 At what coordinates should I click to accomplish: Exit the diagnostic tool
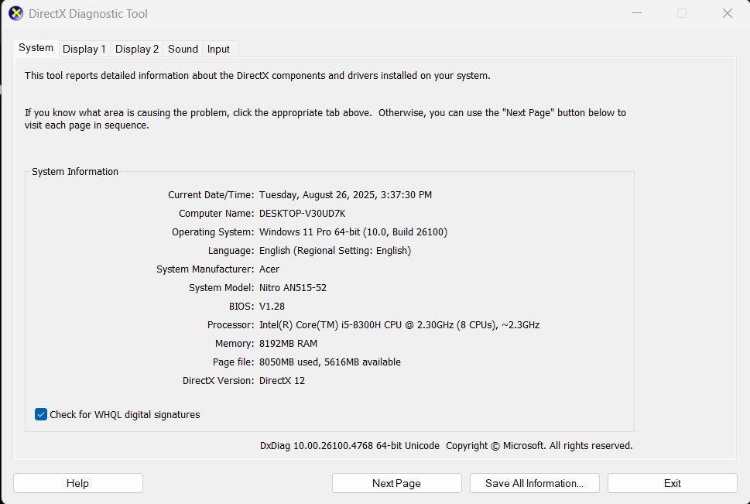(x=672, y=483)
